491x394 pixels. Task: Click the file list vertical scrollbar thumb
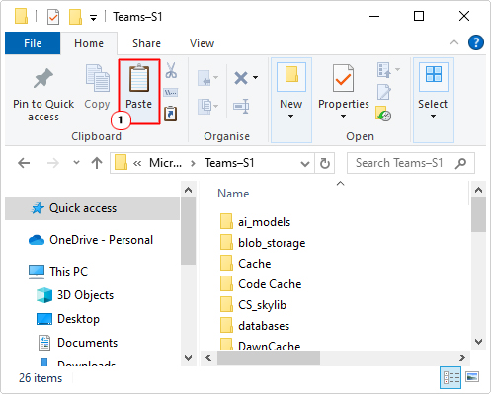478,214
